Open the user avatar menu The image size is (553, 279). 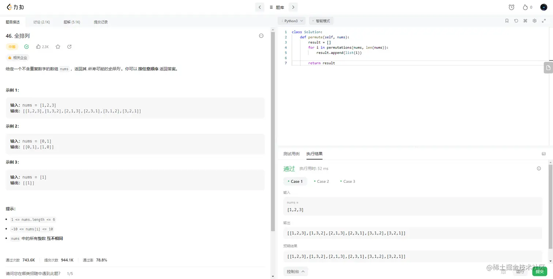pyautogui.click(x=543, y=7)
